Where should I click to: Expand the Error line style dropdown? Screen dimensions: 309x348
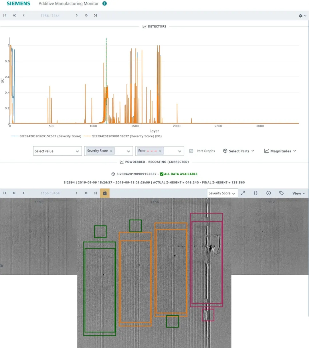[x=179, y=151]
